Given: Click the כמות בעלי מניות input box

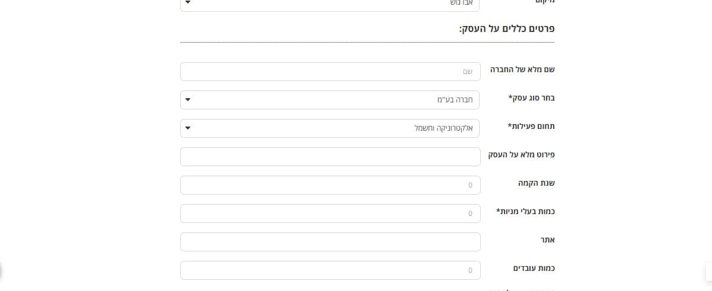Looking at the screenshot, I should tap(330, 214).
